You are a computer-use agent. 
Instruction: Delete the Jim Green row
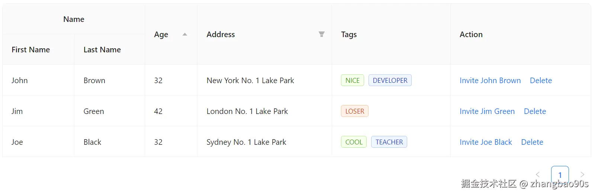pyautogui.click(x=535, y=111)
